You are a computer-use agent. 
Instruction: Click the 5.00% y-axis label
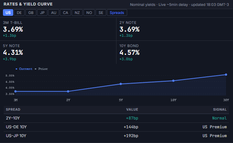point(10,76)
